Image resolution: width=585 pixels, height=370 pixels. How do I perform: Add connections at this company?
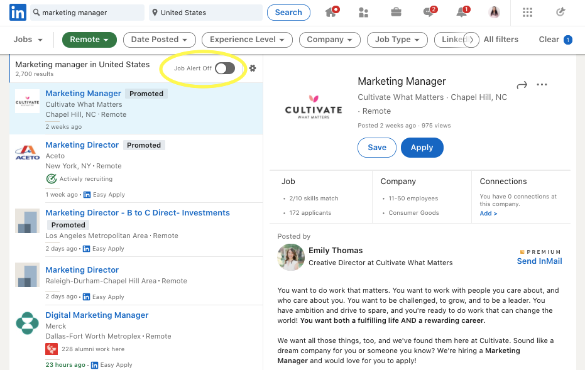click(488, 214)
